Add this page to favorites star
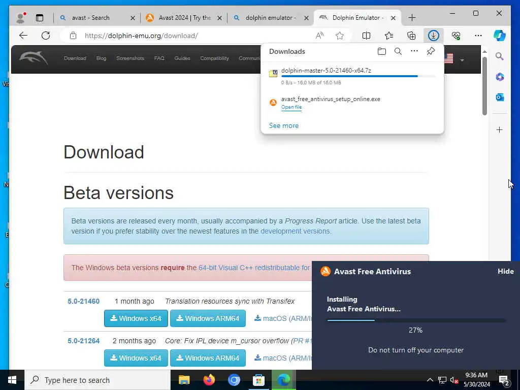The height and width of the screenshot is (390, 520). pos(339,36)
